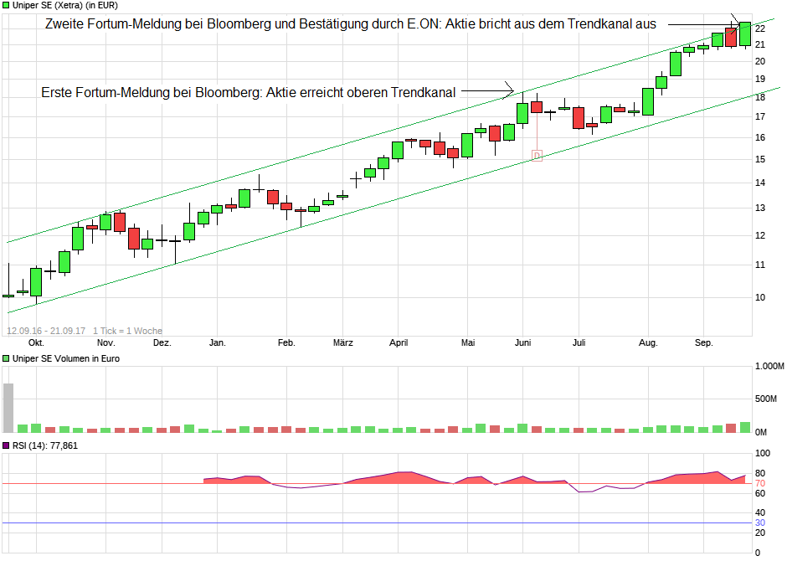
Task: Click the 'Mai' month axis label
Action: pos(468,342)
